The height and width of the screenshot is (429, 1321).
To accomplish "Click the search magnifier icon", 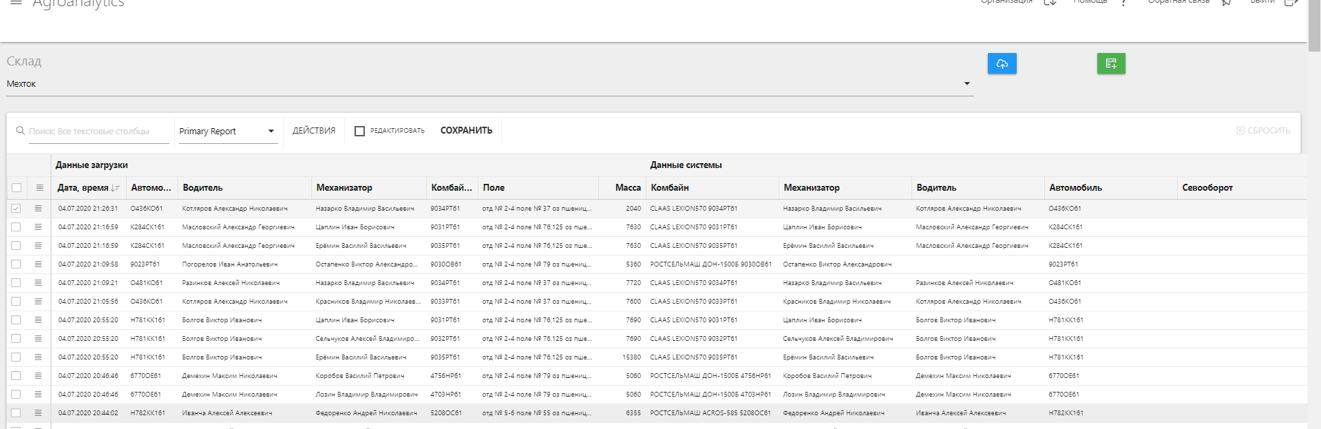I will [21, 130].
